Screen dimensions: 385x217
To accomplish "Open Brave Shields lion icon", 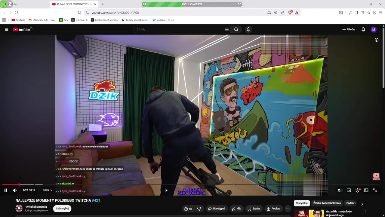I will tap(290, 13).
